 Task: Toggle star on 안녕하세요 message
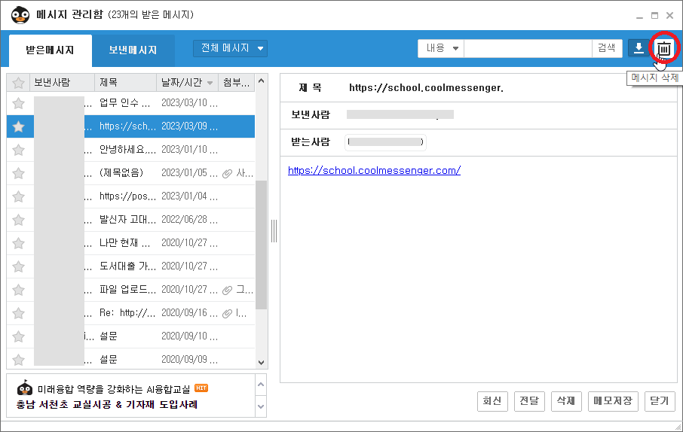pyautogui.click(x=19, y=150)
